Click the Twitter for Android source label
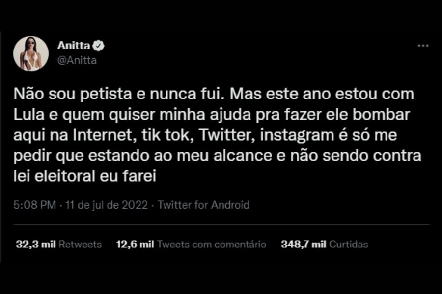 pos(204,205)
